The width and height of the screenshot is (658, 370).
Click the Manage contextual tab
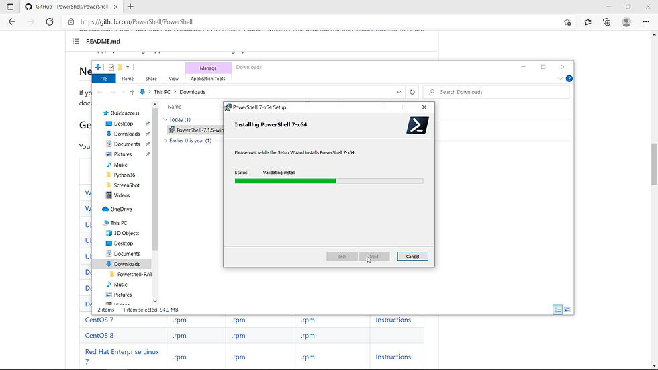(x=208, y=68)
